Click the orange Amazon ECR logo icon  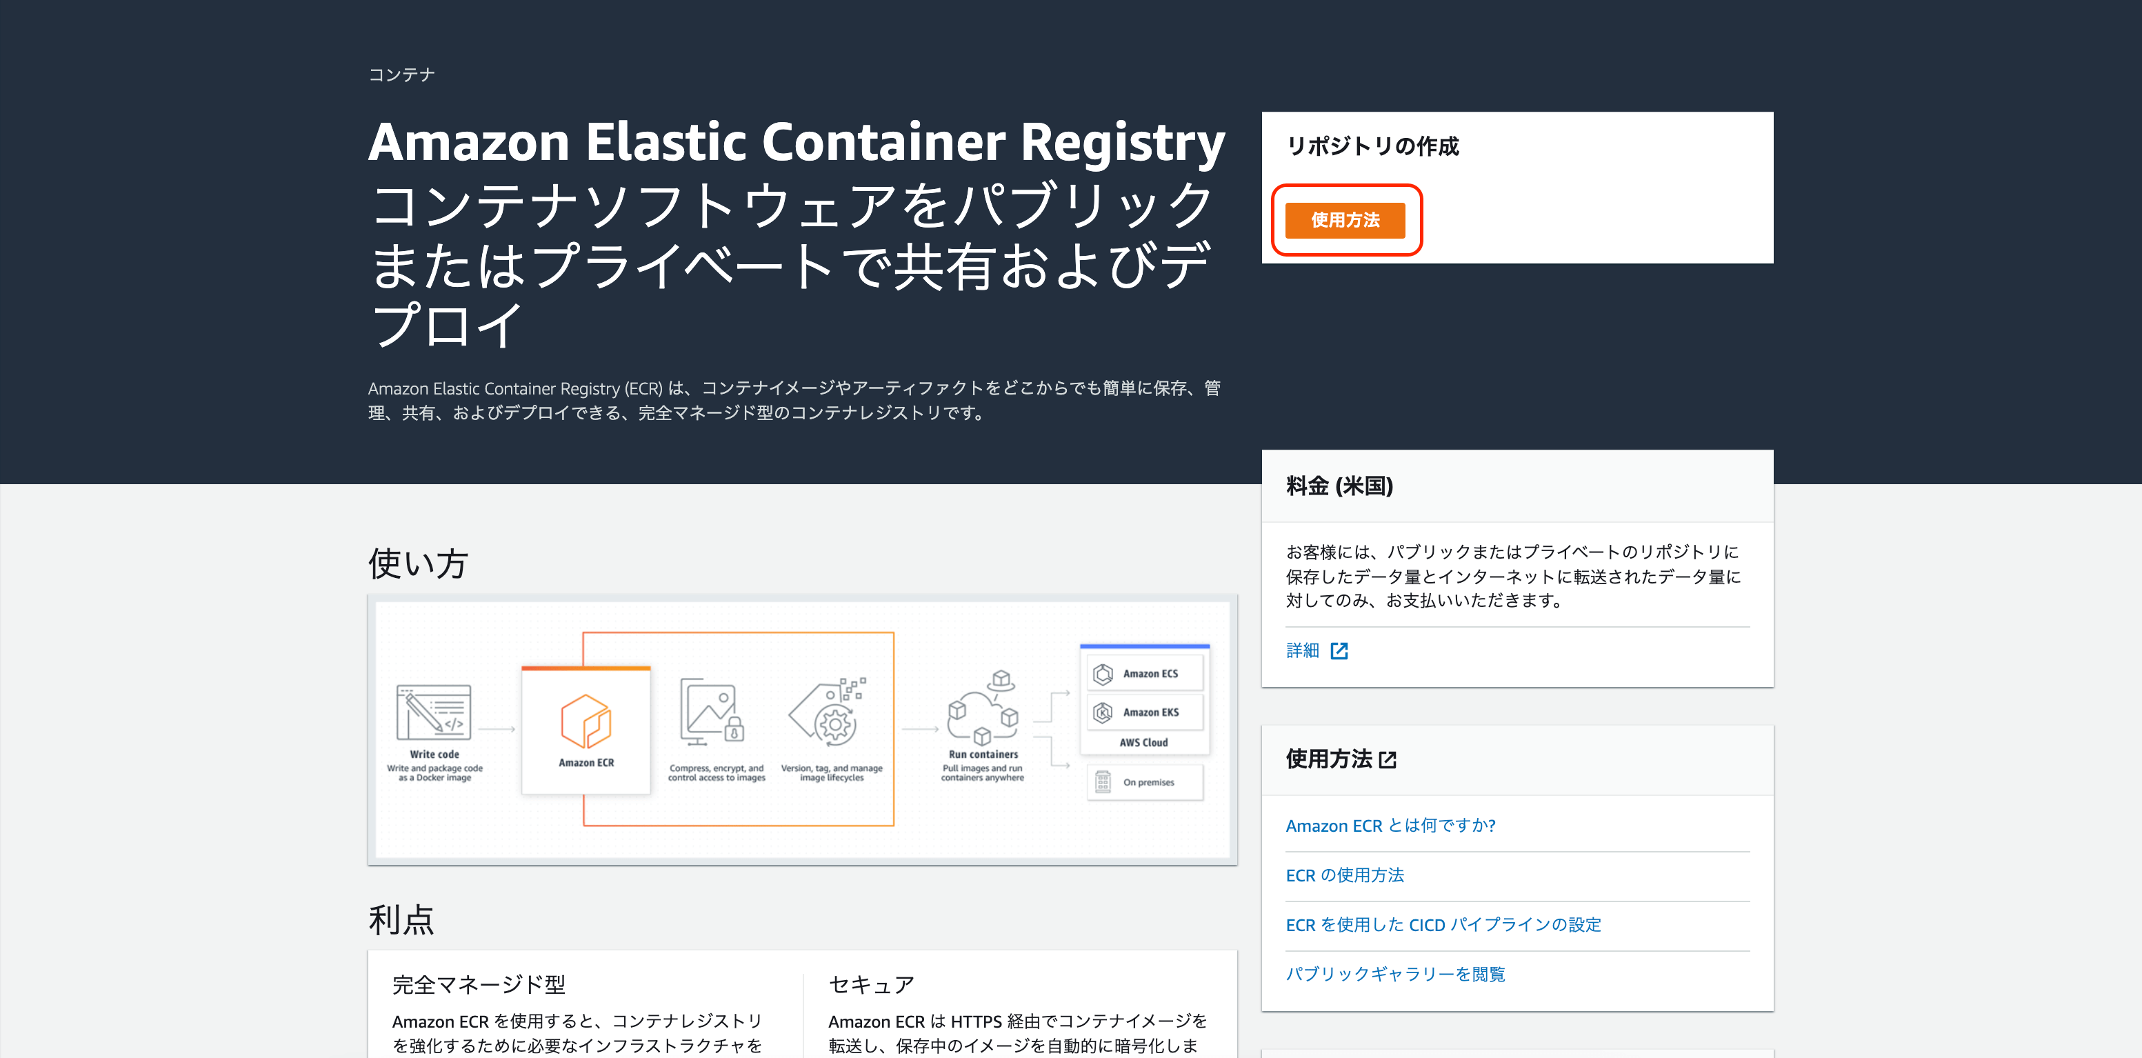click(586, 721)
